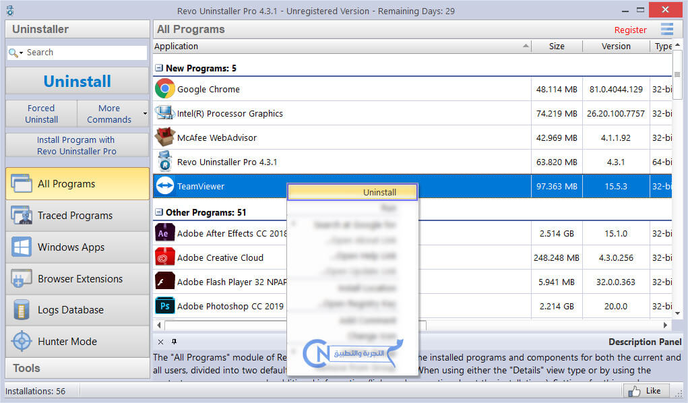Click the Revo Uninstaller title bar app icon
The width and height of the screenshot is (688, 403).
click(10, 11)
